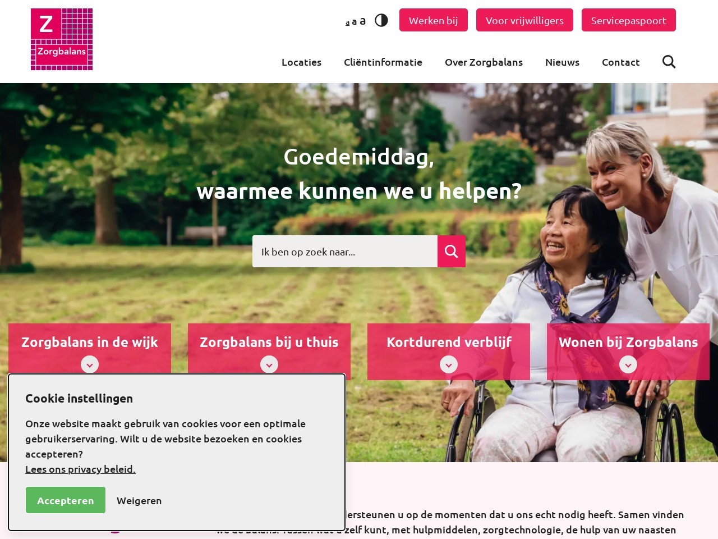Select the smallest font size letter
The width and height of the screenshot is (718, 539).
coord(347,22)
